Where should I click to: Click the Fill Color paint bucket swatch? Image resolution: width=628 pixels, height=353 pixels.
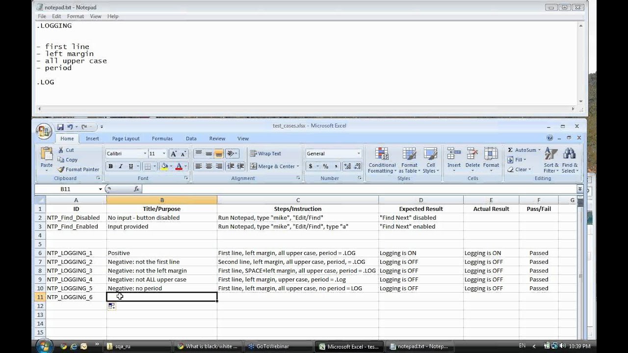[x=164, y=166]
